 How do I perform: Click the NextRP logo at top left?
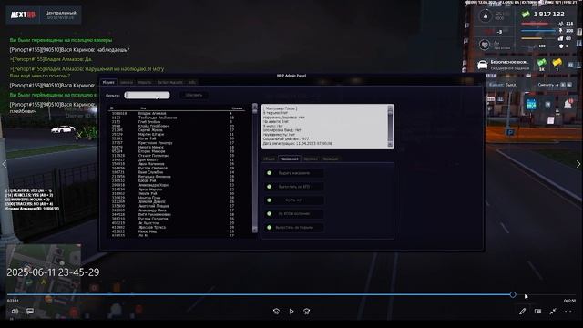[23, 15]
